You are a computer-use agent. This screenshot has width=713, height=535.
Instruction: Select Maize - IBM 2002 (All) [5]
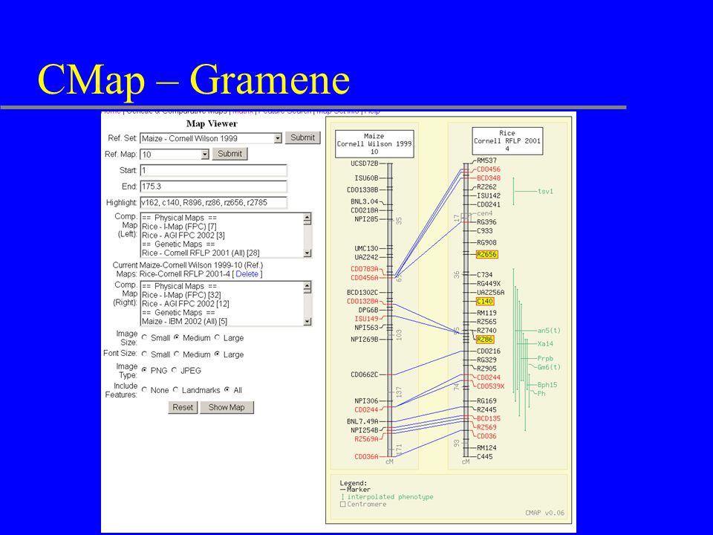click(x=184, y=321)
